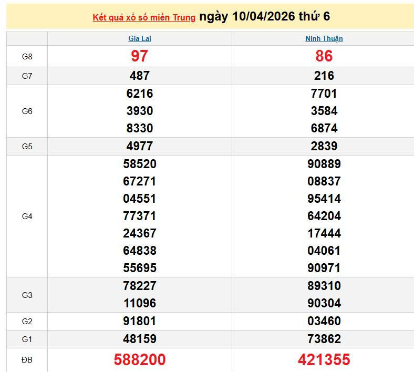The height and width of the screenshot is (372, 414).
Task: Select Ninh Thuận G8 result 86
Action: pyautogui.click(x=324, y=56)
